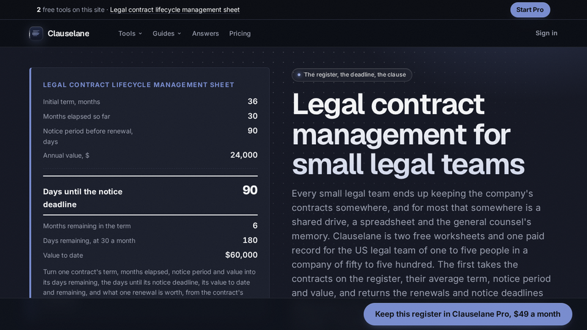Click the Months remaining in the term value 6

[x=255, y=226]
